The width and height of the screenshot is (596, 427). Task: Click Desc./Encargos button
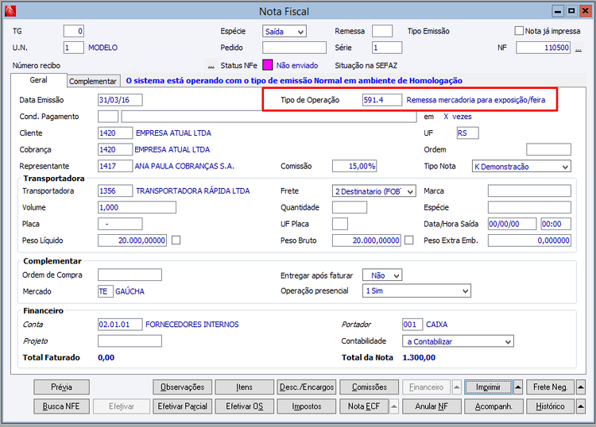pos(307,387)
